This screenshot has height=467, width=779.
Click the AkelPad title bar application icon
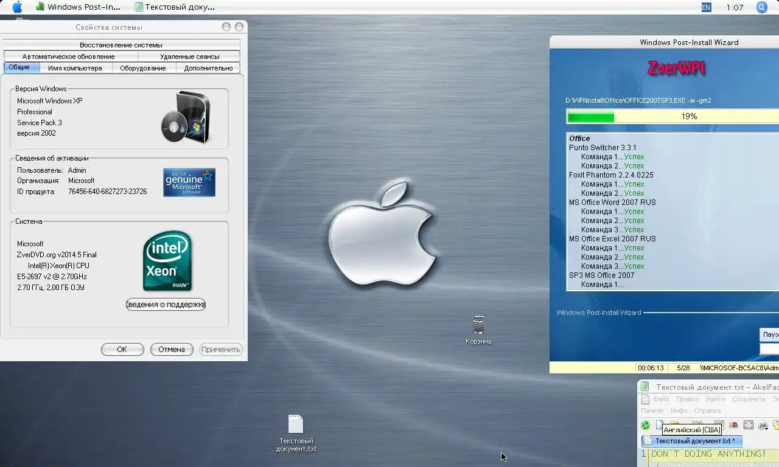(645, 387)
